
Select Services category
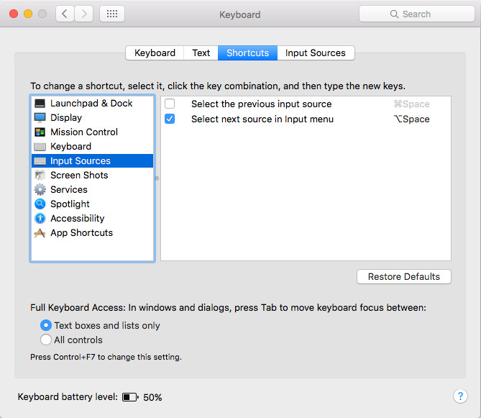click(x=92, y=190)
